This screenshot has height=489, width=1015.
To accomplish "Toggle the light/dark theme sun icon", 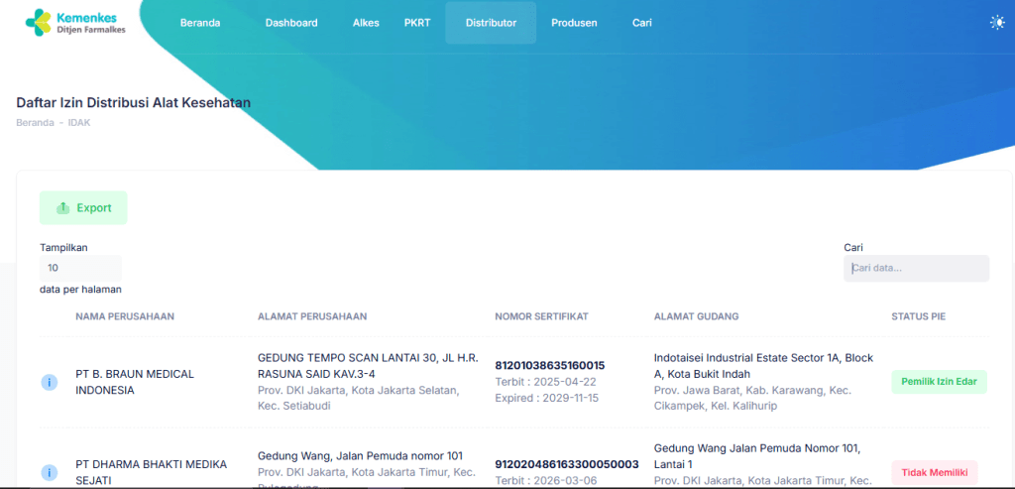I will 996,23.
